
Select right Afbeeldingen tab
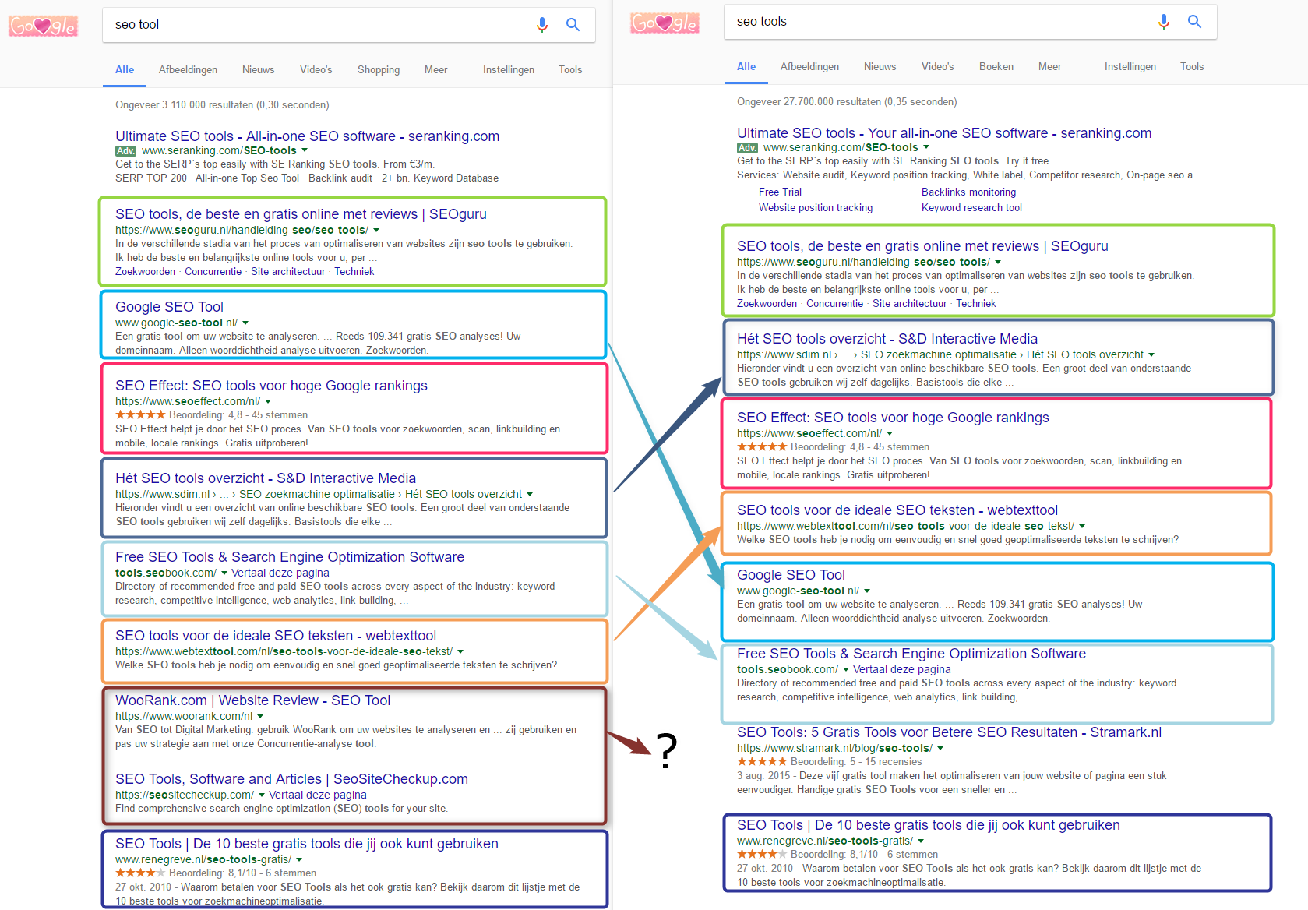(x=809, y=66)
